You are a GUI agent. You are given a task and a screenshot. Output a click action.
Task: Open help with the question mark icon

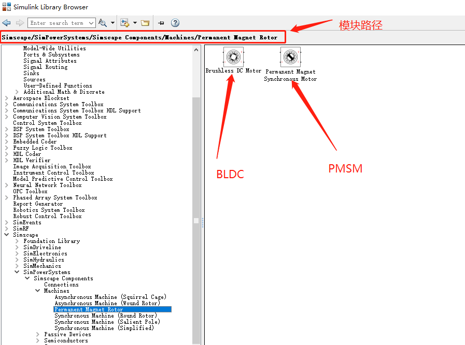point(175,23)
